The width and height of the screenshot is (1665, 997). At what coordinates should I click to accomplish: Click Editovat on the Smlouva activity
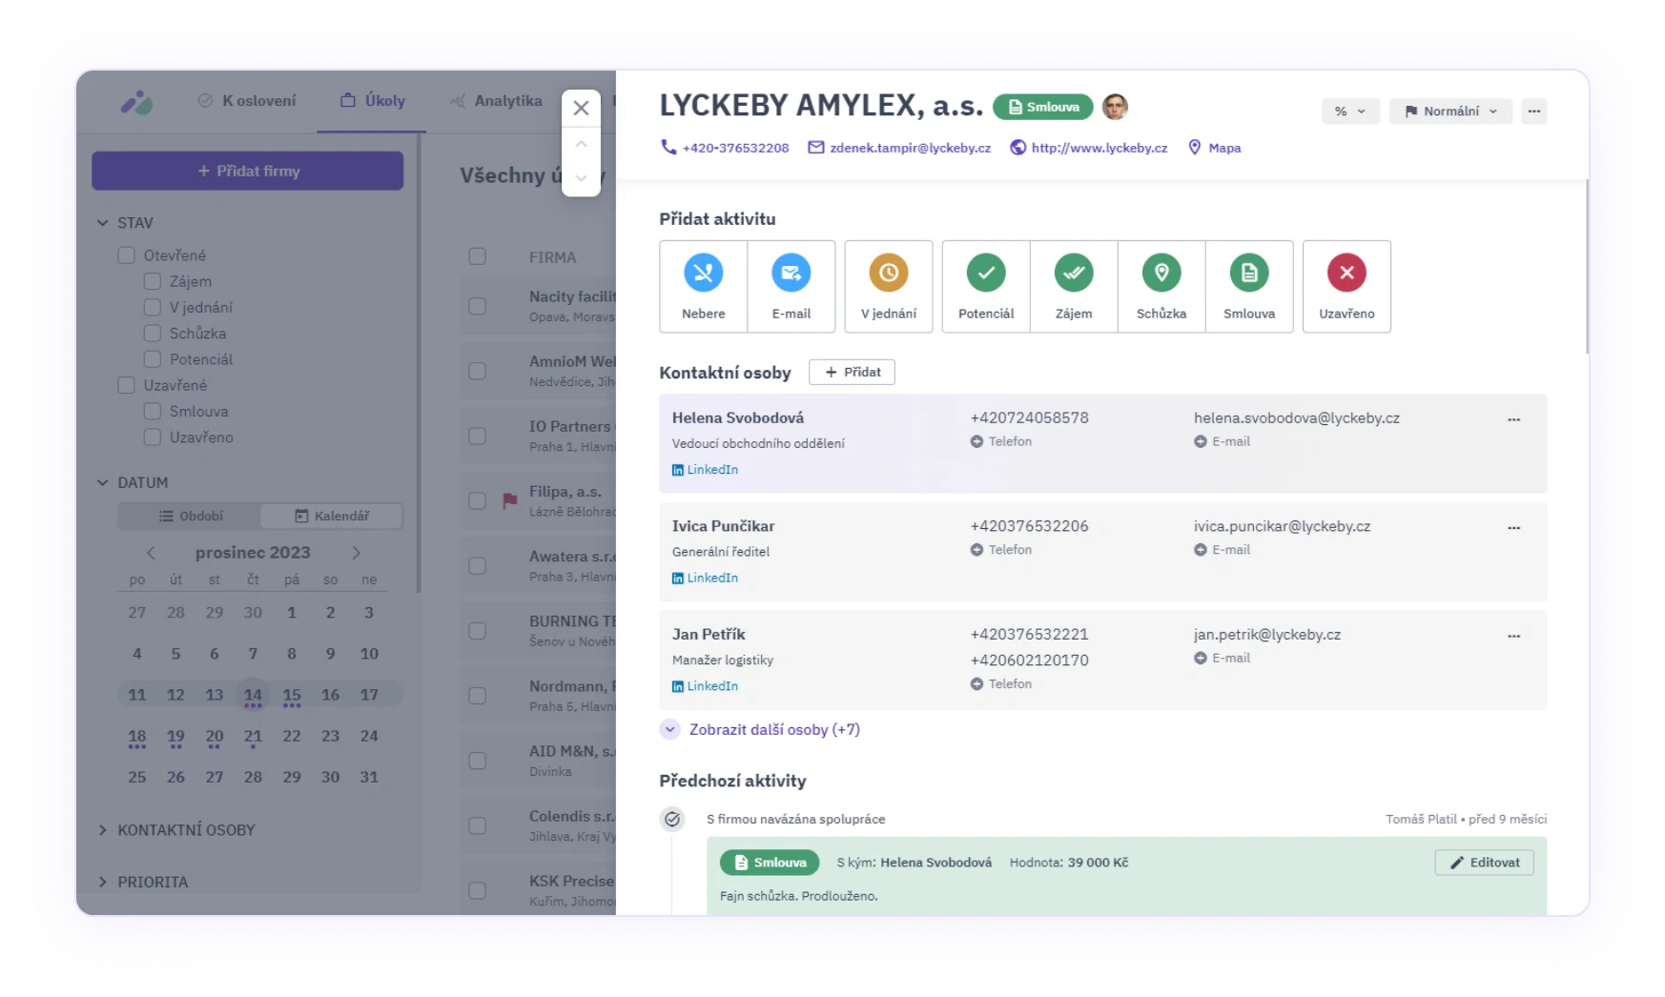(1484, 862)
